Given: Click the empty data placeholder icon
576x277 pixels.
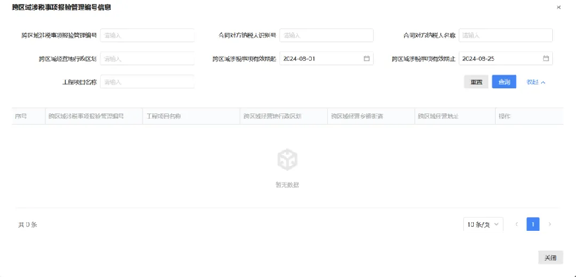Looking at the screenshot, I should click(287, 159).
